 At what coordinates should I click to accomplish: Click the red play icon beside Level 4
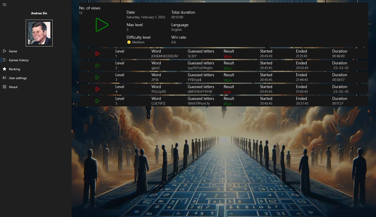(97, 89)
